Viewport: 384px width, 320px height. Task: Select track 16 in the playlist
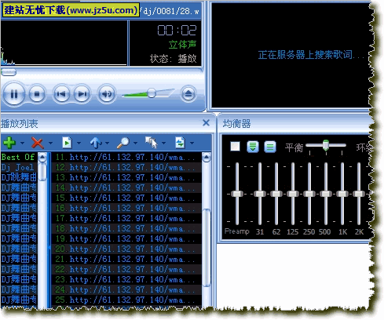click(126, 208)
